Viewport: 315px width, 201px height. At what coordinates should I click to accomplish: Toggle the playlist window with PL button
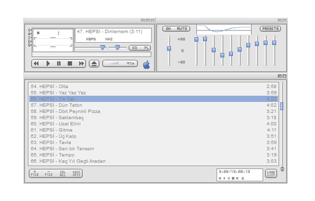pyautogui.click(x=146, y=48)
